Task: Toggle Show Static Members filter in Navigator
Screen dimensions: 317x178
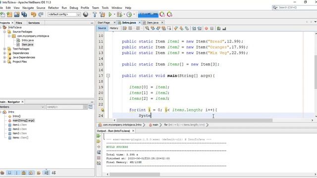Action: [16, 173]
